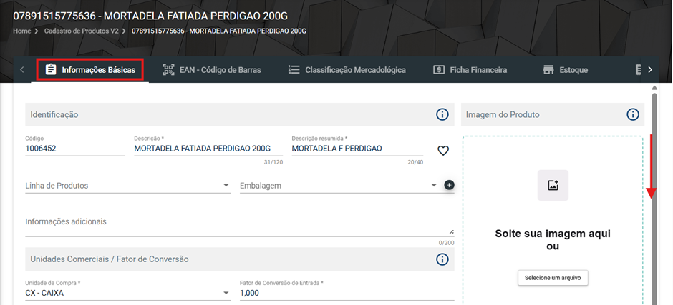Switch to EAN - Código de Barras tab
673x305 pixels.
212,70
